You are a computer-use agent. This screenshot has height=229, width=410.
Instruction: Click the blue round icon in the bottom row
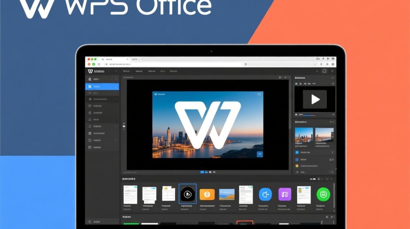pyautogui.click(x=265, y=194)
